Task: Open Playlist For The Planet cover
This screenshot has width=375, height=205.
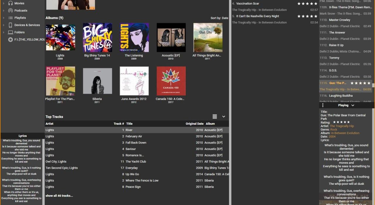Action: click(x=60, y=81)
